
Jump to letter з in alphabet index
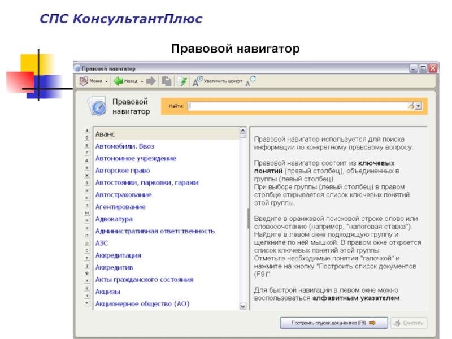click(87, 182)
